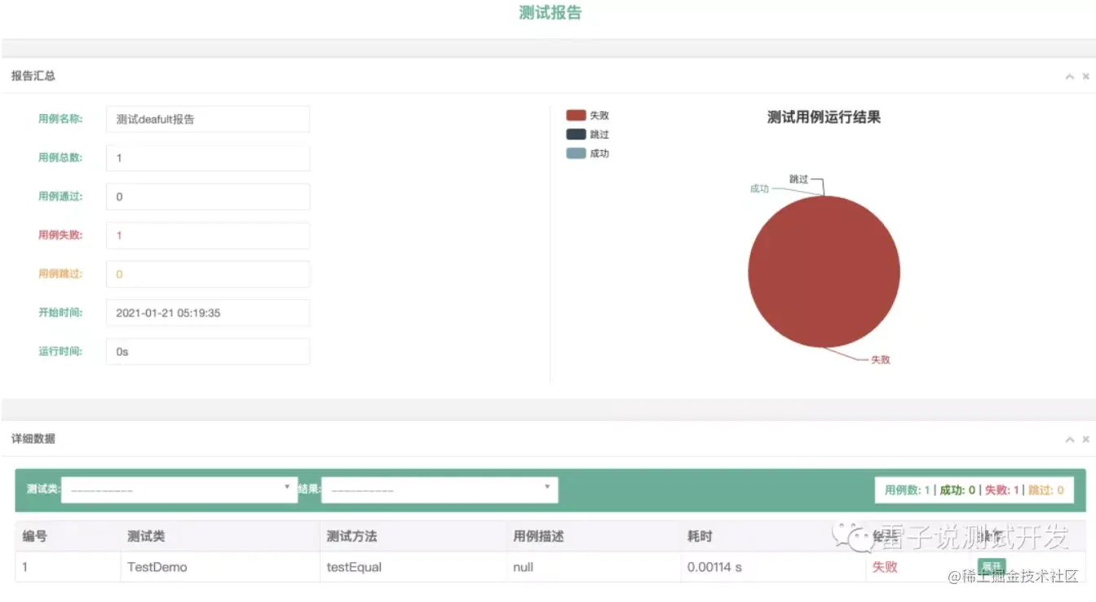Click the 跳过: 0 summary count

pyautogui.click(x=1046, y=490)
